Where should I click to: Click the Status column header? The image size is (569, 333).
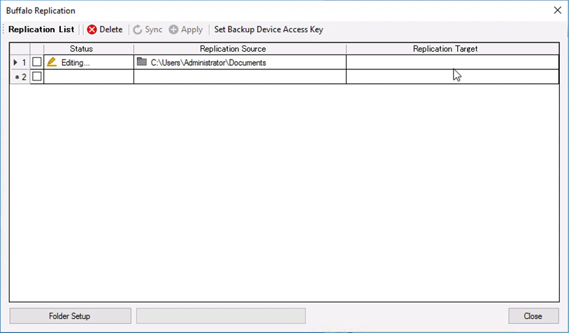pos(81,49)
